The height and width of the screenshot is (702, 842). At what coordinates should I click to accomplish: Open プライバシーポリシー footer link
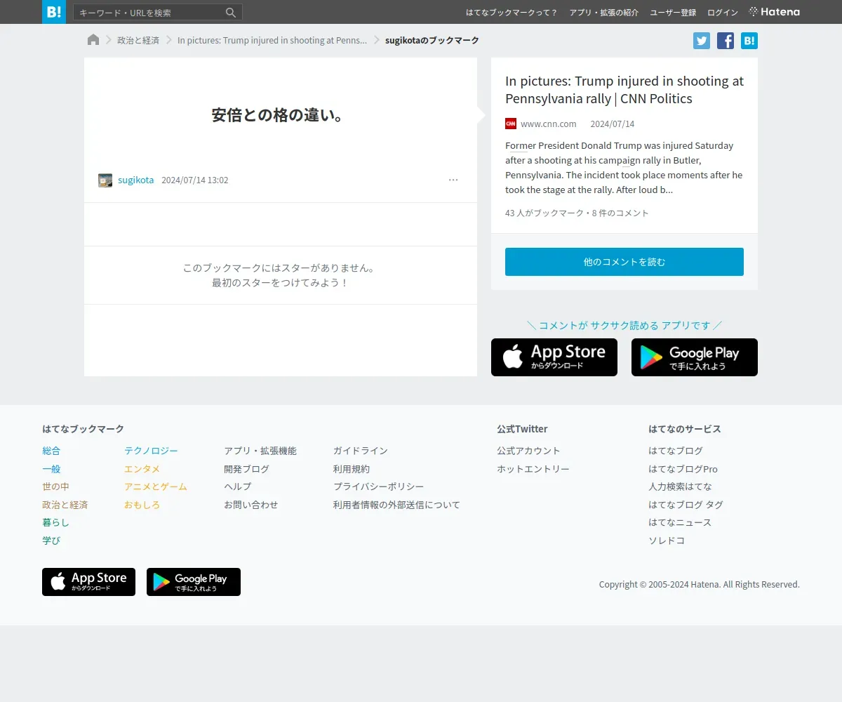[379, 486]
